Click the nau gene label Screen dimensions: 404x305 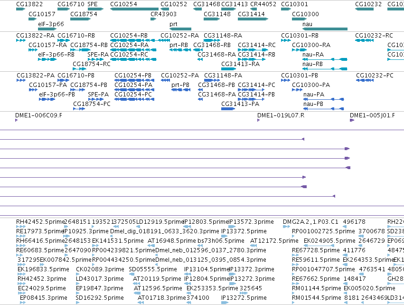[307, 24]
